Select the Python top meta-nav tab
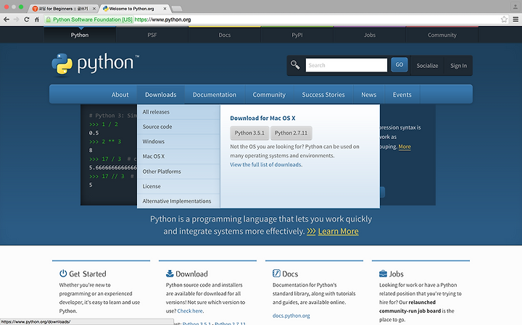 click(80, 35)
